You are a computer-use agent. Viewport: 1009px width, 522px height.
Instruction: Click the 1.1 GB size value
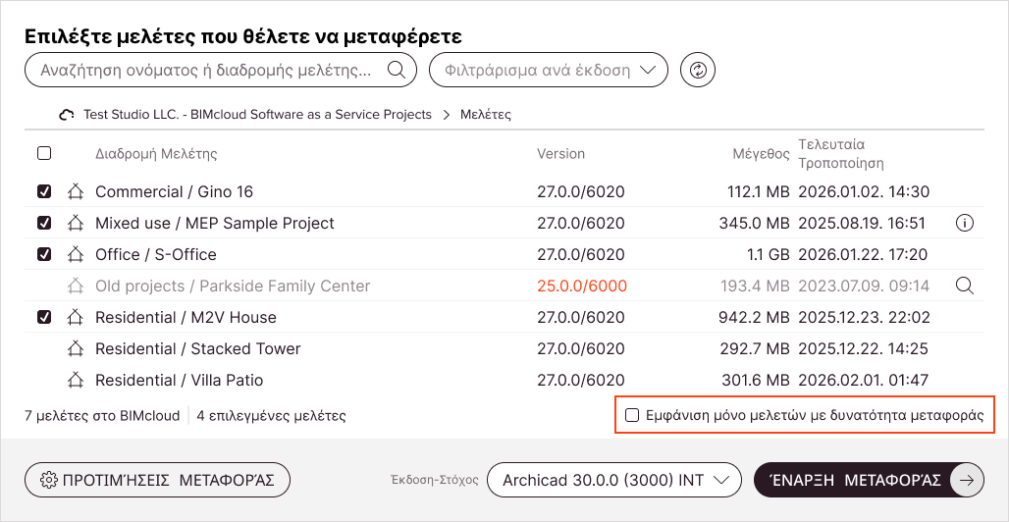click(769, 255)
